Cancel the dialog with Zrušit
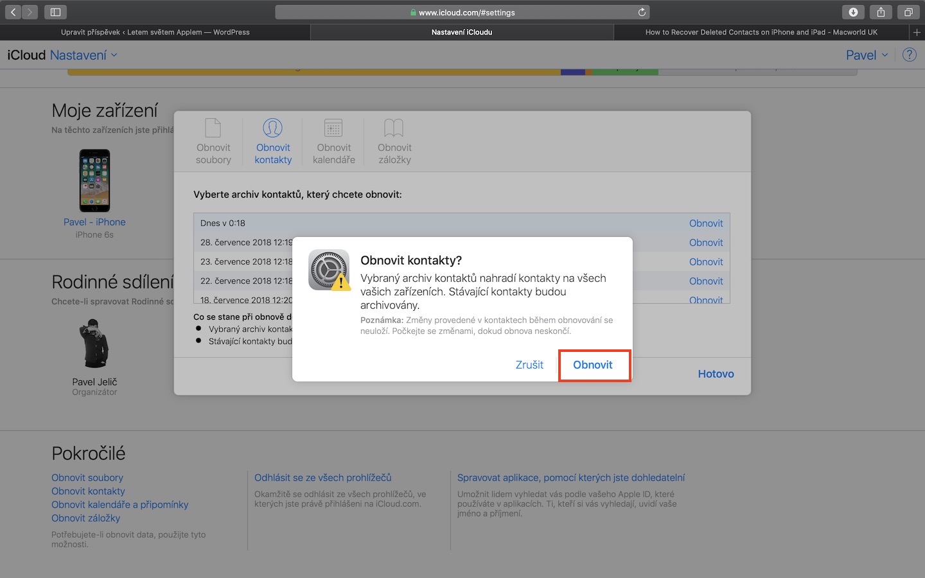925x578 pixels. [x=529, y=365]
